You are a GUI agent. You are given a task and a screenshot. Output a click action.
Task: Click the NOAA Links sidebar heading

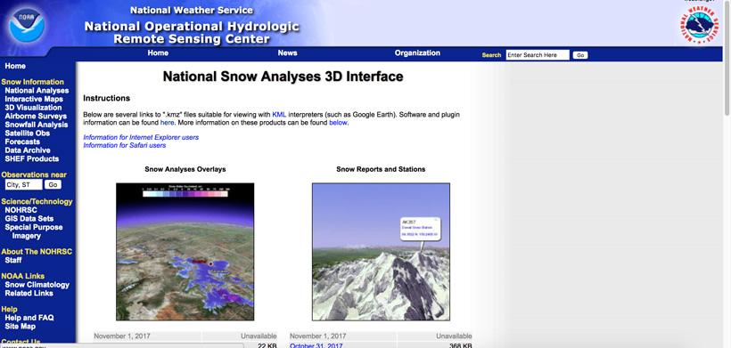pos(23,276)
